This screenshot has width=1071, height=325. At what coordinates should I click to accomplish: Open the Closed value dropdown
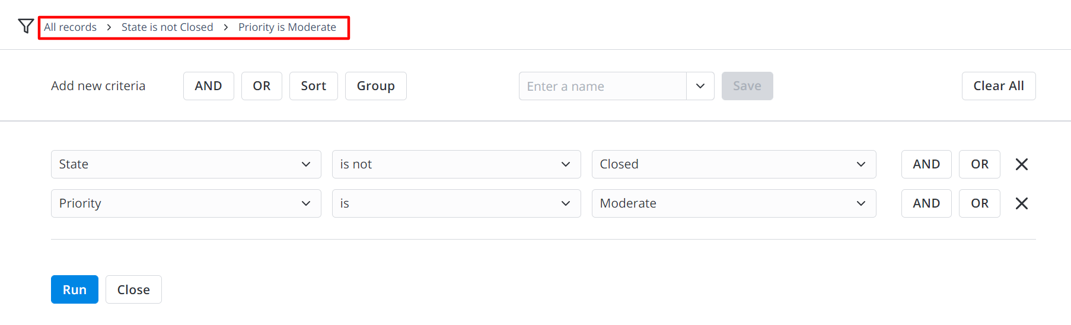coord(733,164)
